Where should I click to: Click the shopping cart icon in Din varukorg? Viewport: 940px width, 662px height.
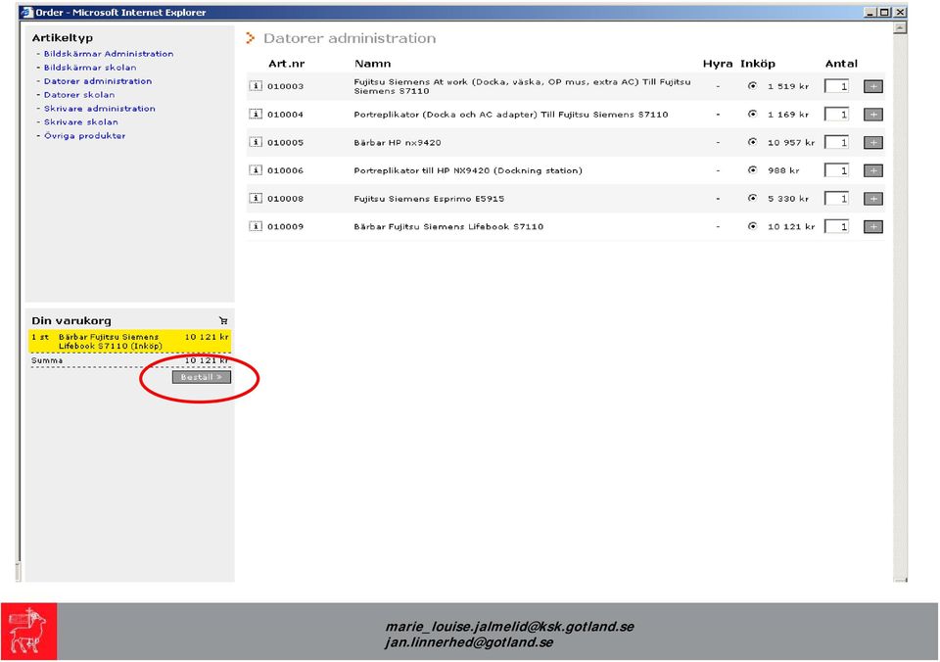(223, 321)
